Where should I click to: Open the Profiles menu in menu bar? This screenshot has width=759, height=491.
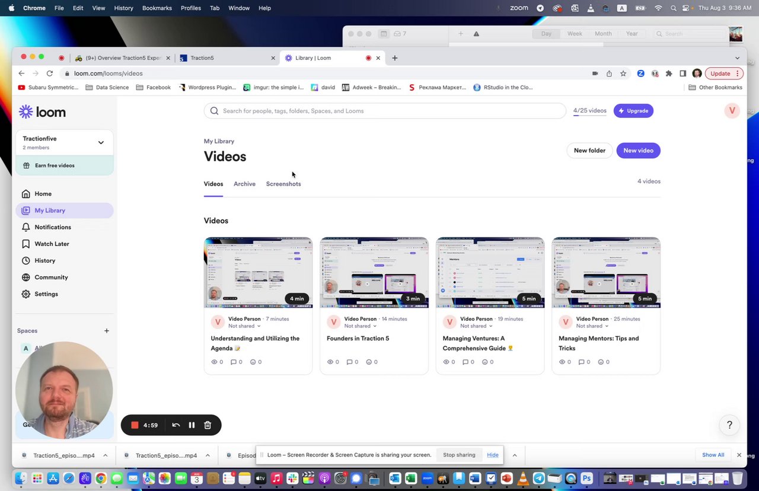191,8
